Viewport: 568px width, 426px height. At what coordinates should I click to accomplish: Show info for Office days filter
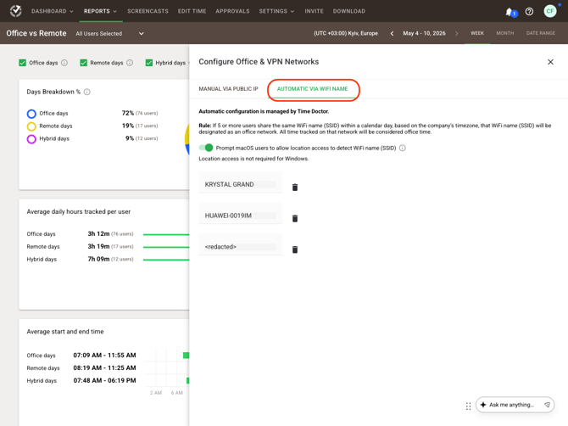[64, 63]
